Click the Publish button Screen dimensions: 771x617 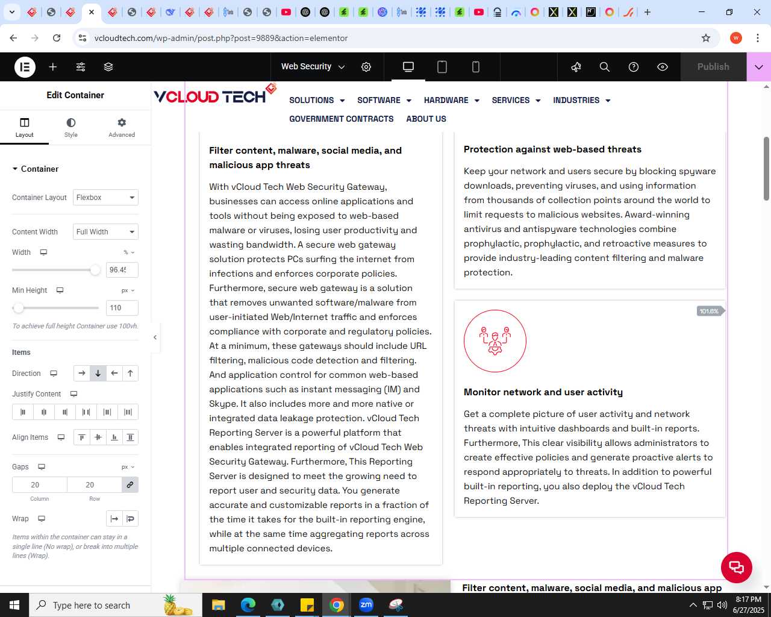[713, 67]
